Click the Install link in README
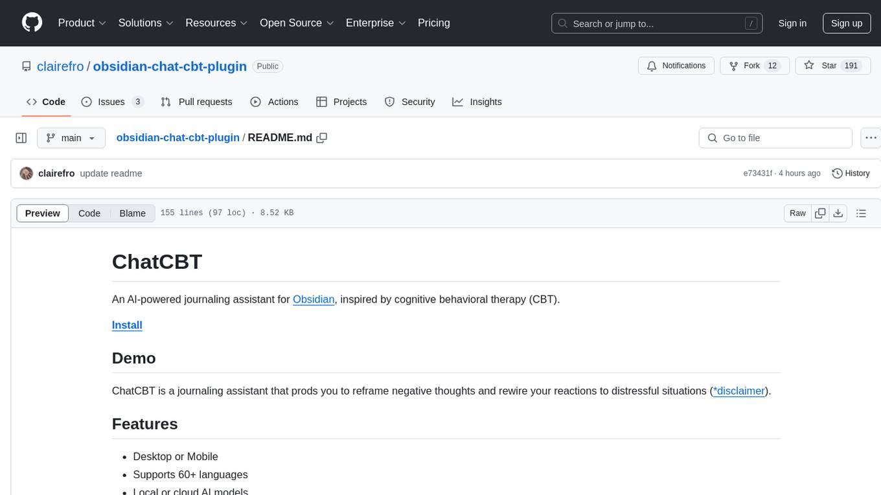The height and width of the screenshot is (495, 881). (127, 325)
